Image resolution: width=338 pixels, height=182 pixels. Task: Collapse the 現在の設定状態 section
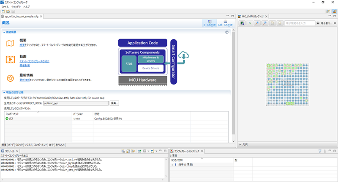pyautogui.click(x=4, y=92)
